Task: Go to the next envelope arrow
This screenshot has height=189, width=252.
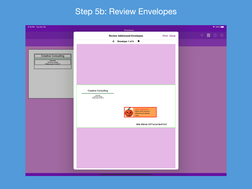Action: pyautogui.click(x=139, y=41)
